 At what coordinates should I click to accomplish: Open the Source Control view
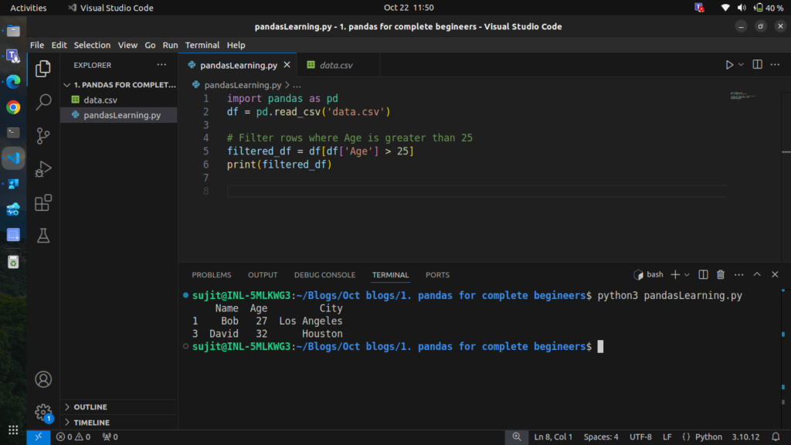click(43, 135)
